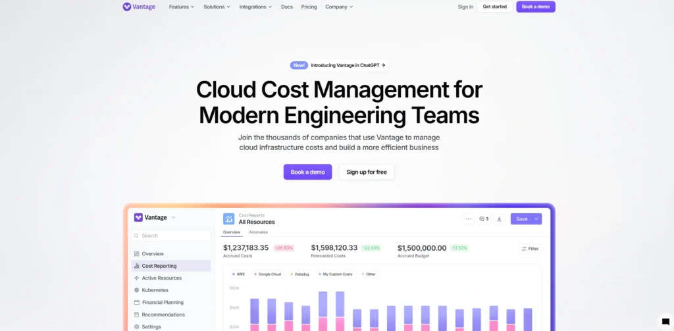Image resolution: width=674 pixels, height=331 pixels.
Task: Toggle the My Custom Costs legend chip
Action: tap(335, 274)
